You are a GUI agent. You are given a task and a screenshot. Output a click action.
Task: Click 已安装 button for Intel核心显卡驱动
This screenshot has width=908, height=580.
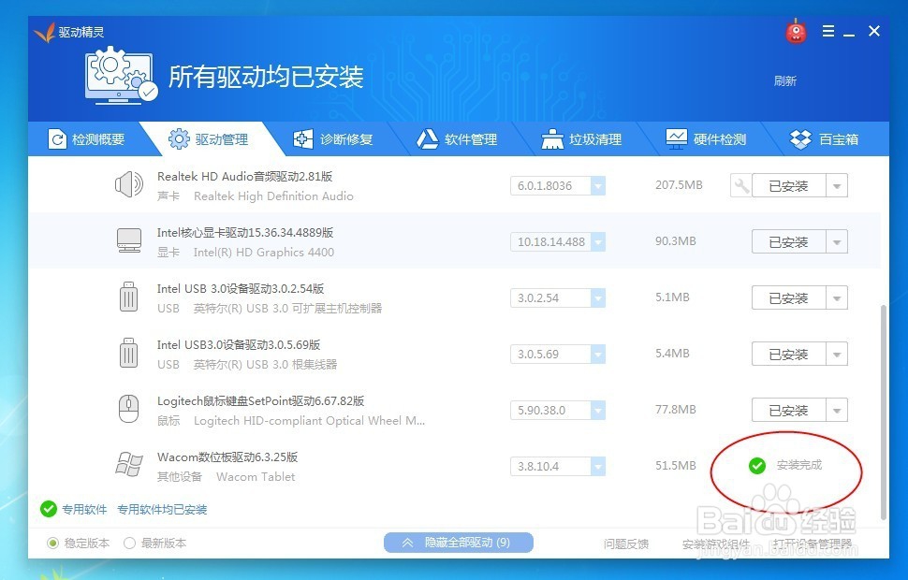(x=789, y=242)
